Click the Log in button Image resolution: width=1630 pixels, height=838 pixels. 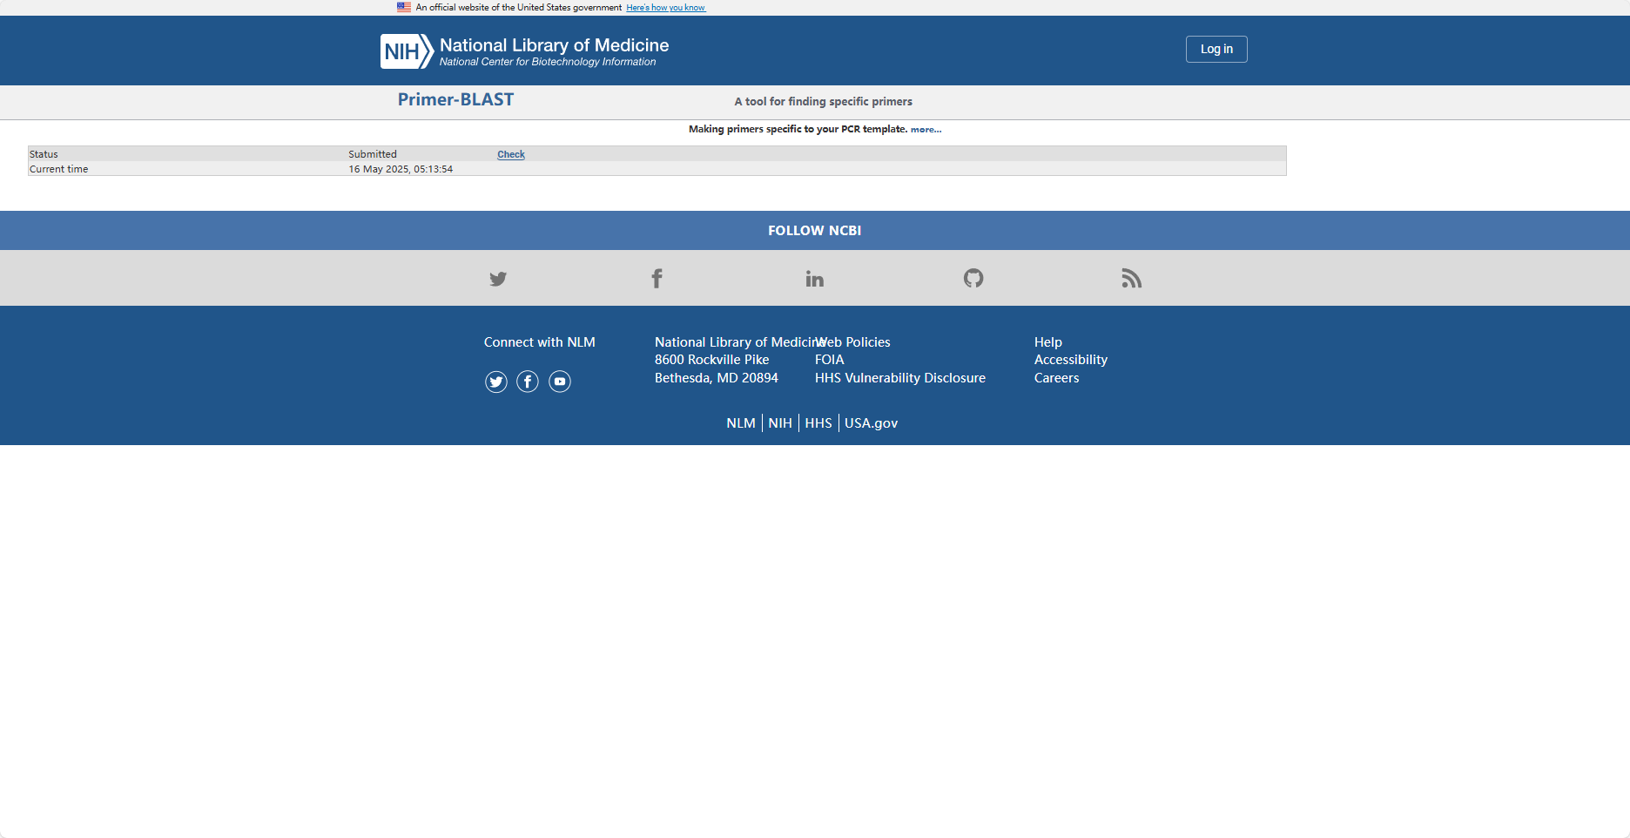pyautogui.click(x=1216, y=49)
